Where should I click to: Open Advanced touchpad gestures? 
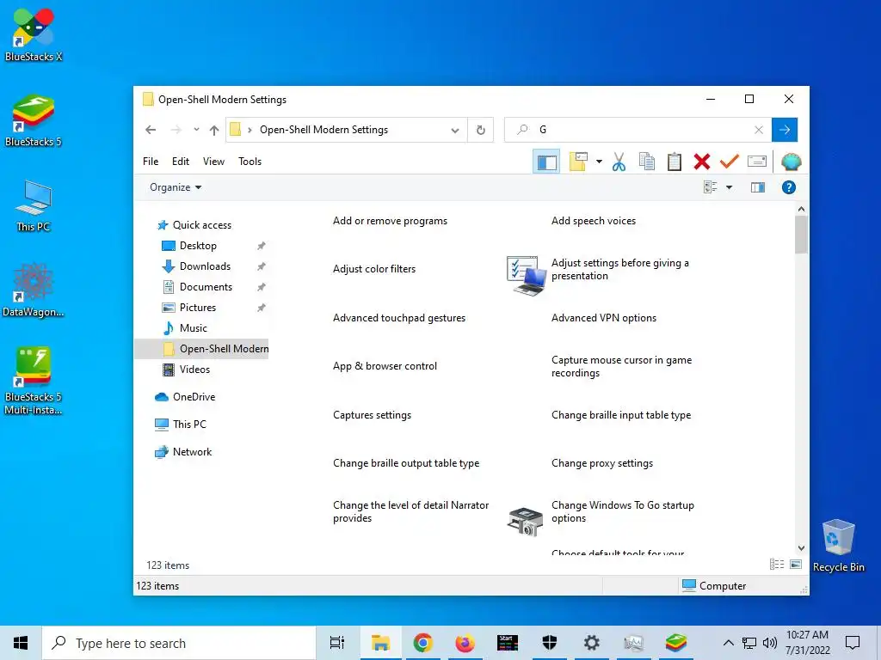(x=399, y=318)
